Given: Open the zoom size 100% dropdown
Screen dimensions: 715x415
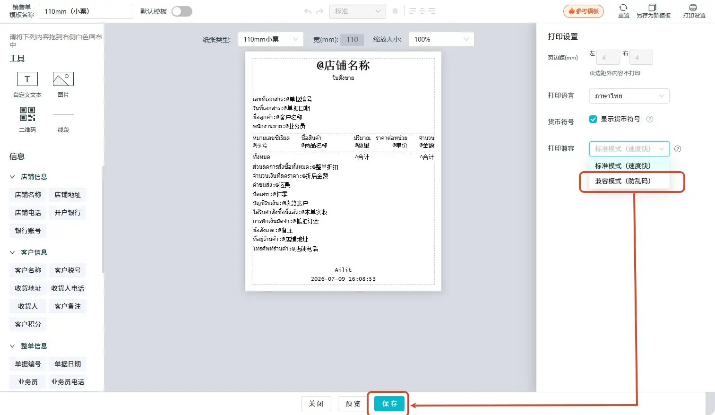Looking at the screenshot, I should 441,39.
